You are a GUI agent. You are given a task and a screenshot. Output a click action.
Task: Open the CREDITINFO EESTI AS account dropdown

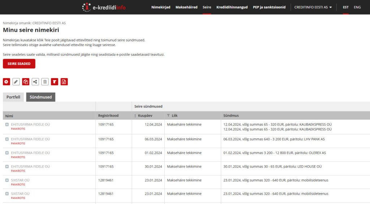point(313,7)
